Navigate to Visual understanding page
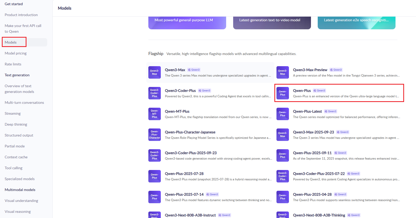 21,201
